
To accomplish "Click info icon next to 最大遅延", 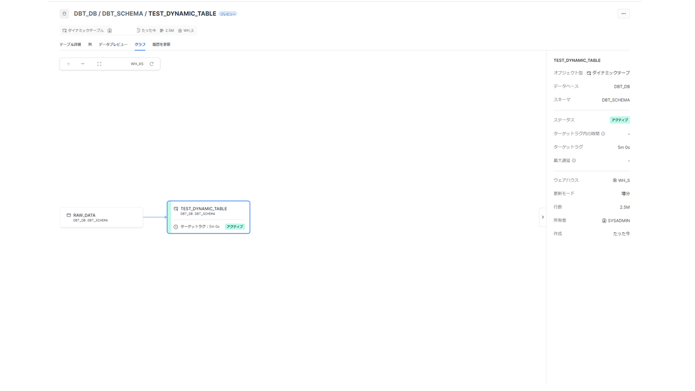I will [x=574, y=161].
